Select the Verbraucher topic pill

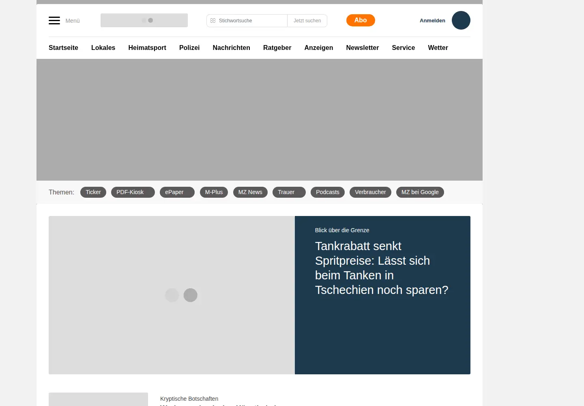click(370, 192)
